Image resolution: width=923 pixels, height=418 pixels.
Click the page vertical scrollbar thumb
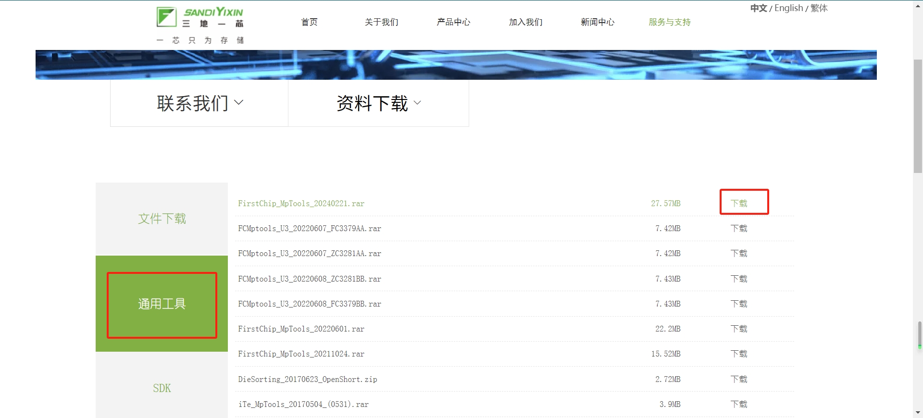click(x=918, y=115)
